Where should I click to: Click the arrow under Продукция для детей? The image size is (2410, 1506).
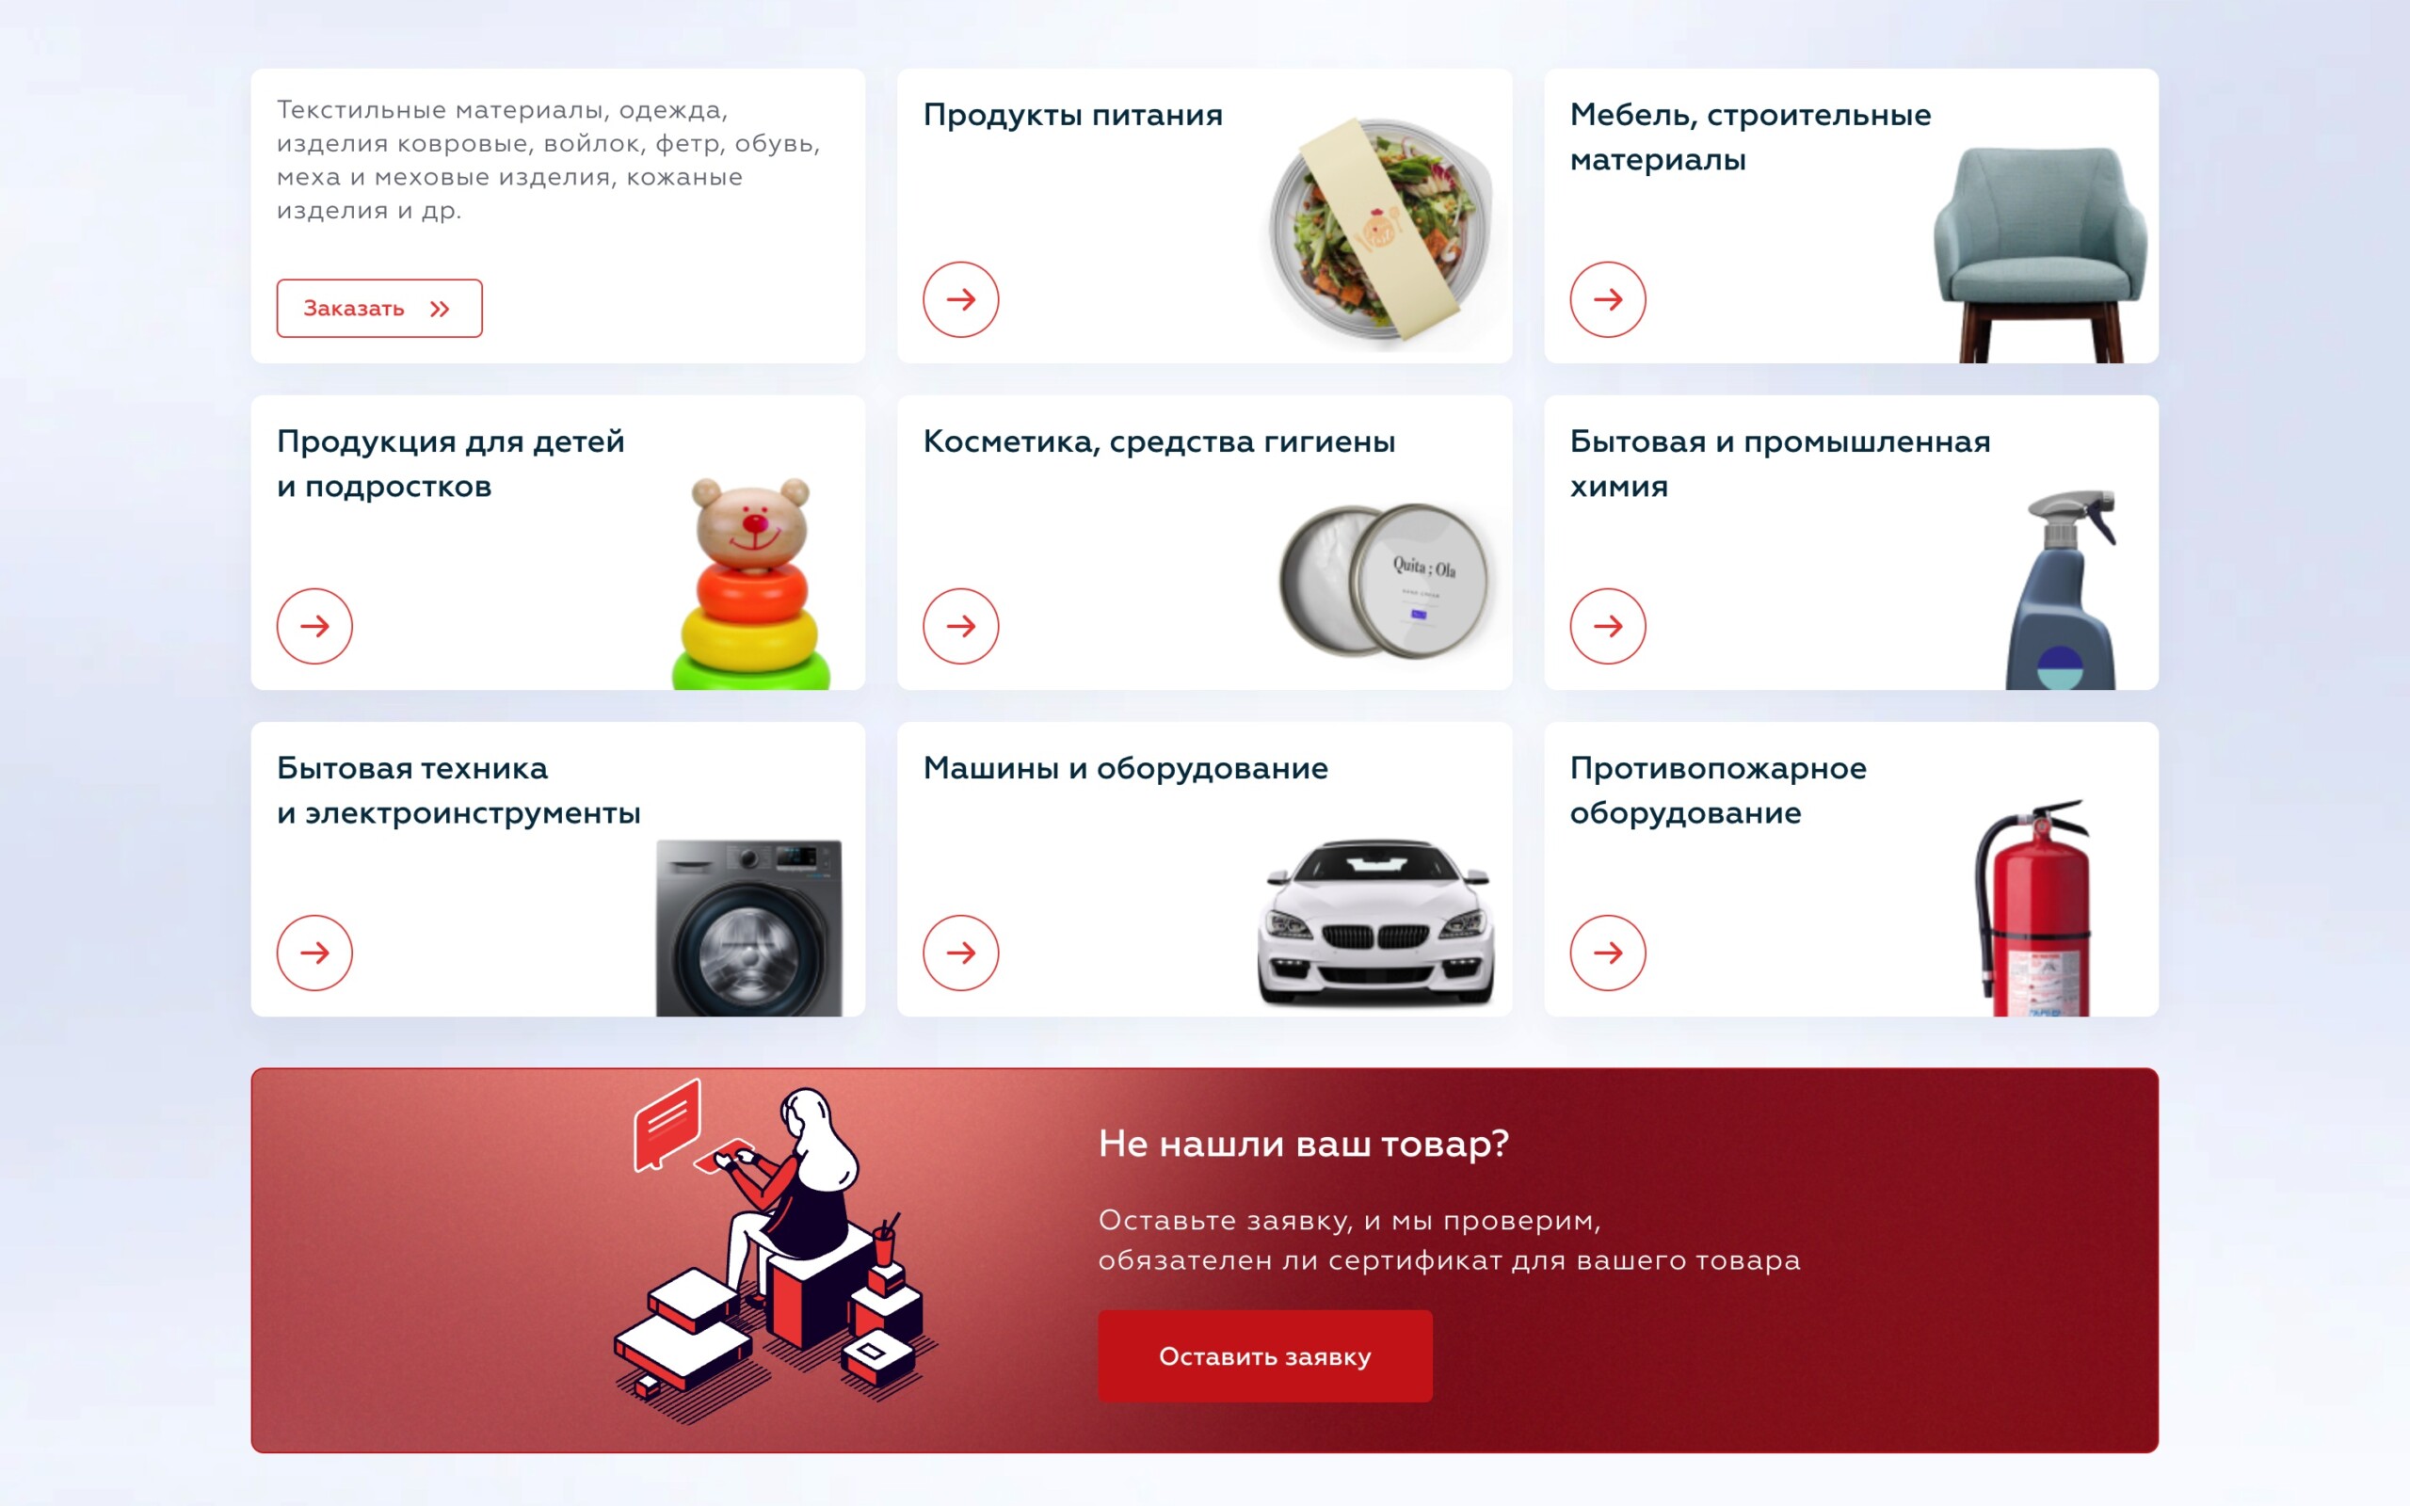coord(314,626)
